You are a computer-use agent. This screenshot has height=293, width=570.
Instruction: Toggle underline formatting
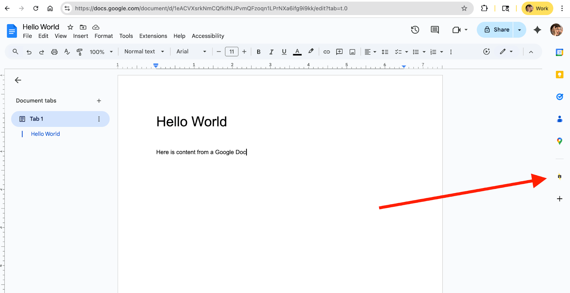pos(284,52)
